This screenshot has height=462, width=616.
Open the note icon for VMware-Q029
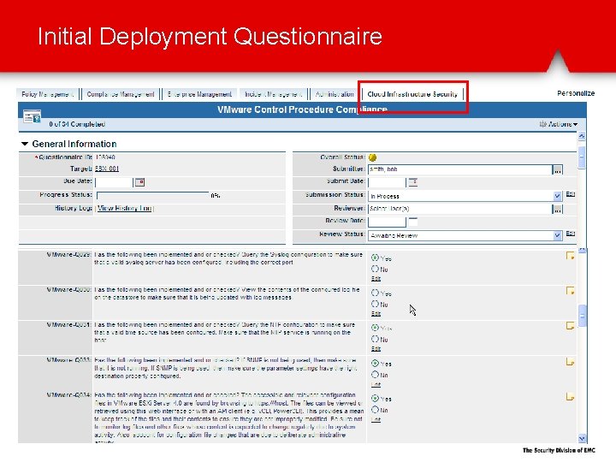point(570,256)
